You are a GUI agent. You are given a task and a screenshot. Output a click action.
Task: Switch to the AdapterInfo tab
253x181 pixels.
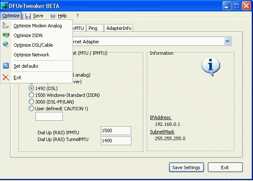(x=119, y=28)
